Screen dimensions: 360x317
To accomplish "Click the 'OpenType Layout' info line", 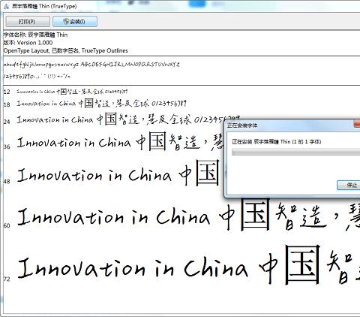I will (65, 50).
